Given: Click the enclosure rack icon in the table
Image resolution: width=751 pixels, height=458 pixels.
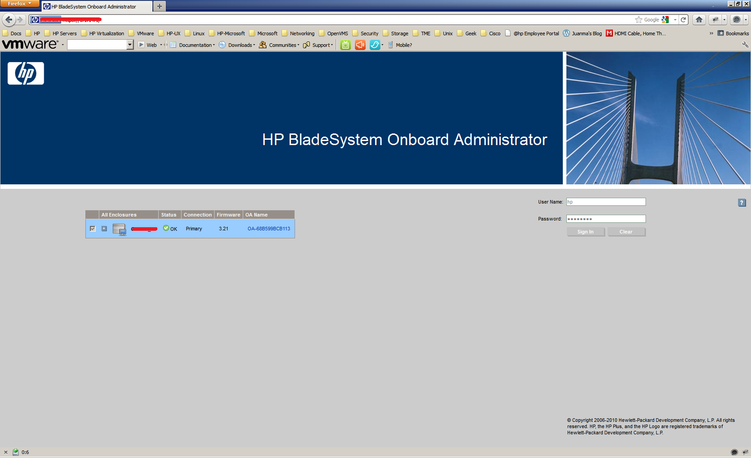Looking at the screenshot, I should pyautogui.click(x=119, y=229).
